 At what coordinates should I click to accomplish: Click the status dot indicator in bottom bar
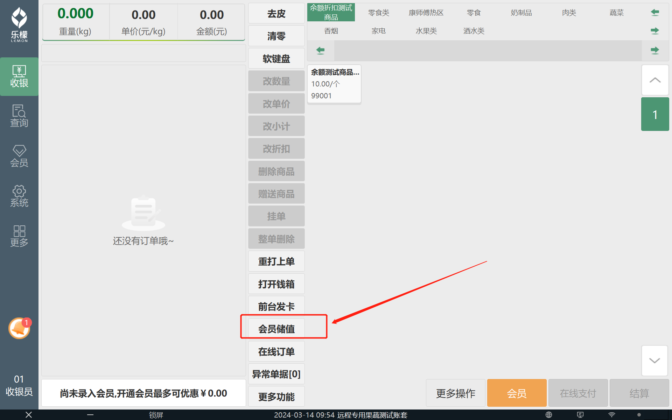pos(639,415)
